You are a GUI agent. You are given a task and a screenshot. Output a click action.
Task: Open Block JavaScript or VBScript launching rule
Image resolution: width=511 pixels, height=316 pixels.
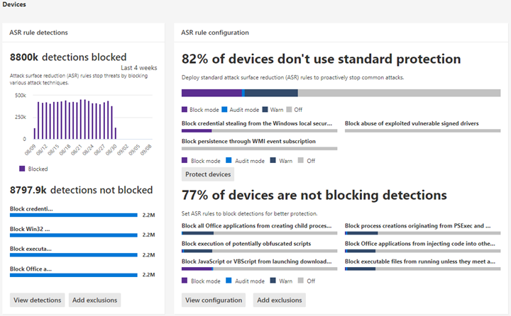(x=257, y=261)
